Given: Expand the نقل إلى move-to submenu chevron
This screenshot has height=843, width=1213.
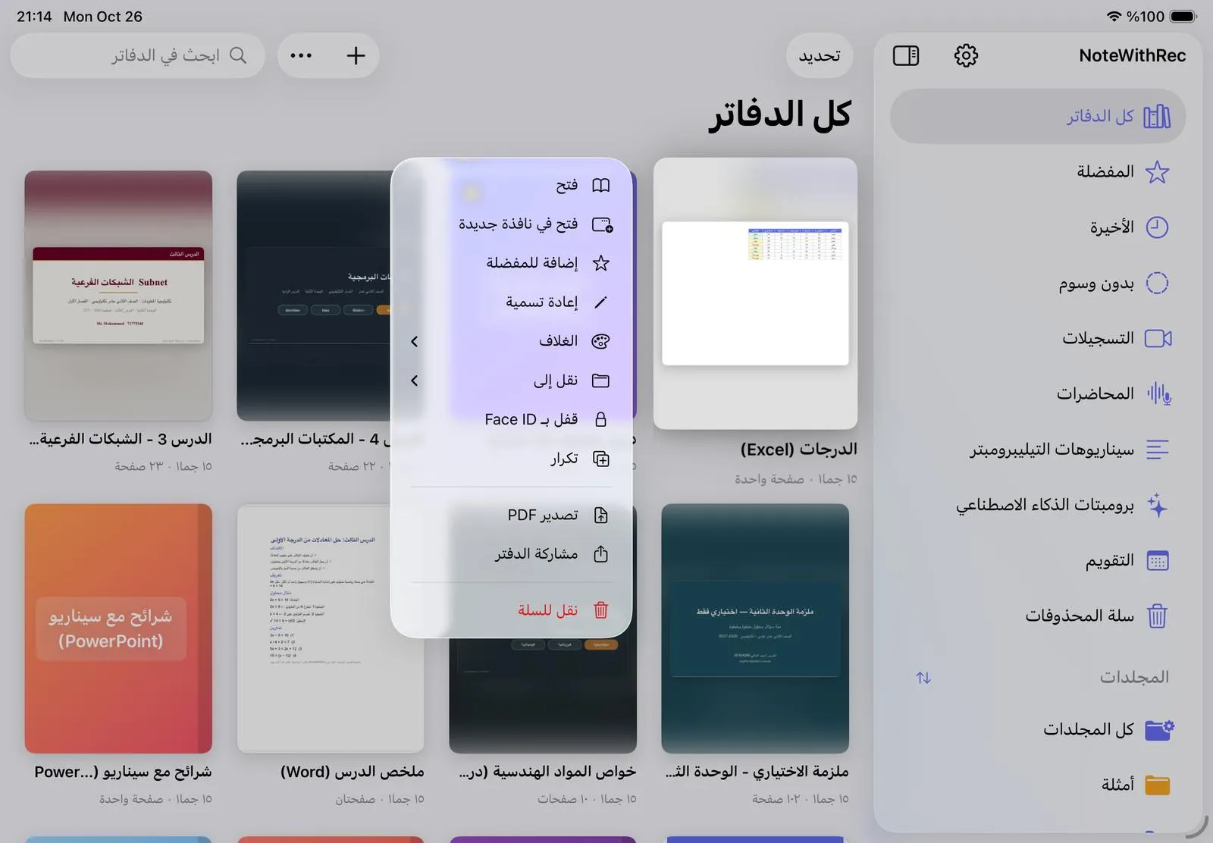Looking at the screenshot, I should tap(414, 381).
